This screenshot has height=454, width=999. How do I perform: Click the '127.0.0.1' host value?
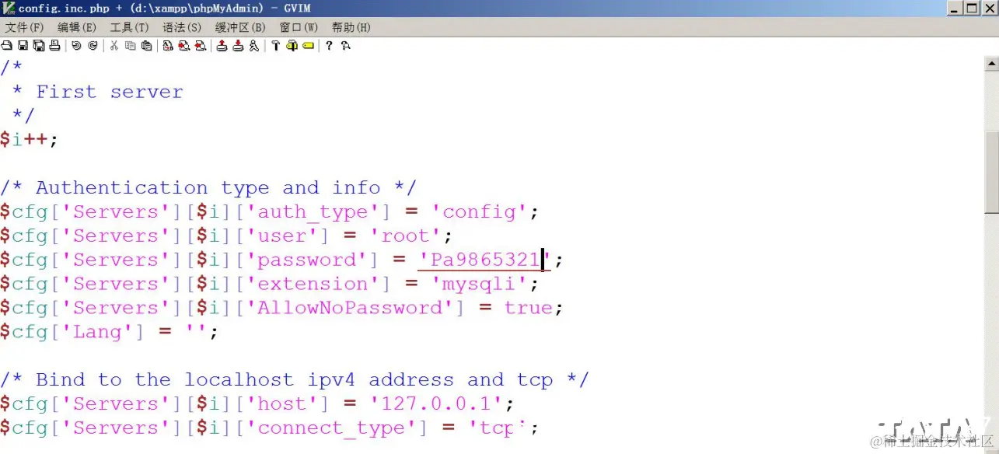[437, 403]
